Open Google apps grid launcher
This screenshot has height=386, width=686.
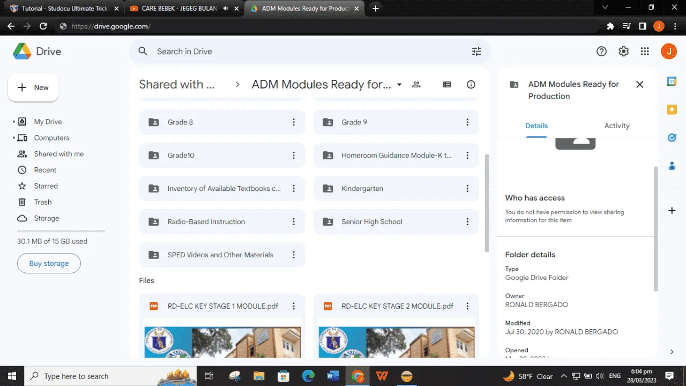pos(645,51)
